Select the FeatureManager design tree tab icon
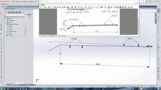This screenshot has width=161, height=90. tap(6, 12)
